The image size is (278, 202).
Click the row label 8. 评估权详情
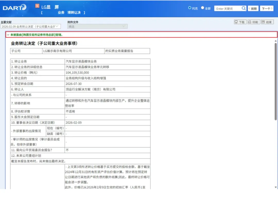(x=21, y=111)
